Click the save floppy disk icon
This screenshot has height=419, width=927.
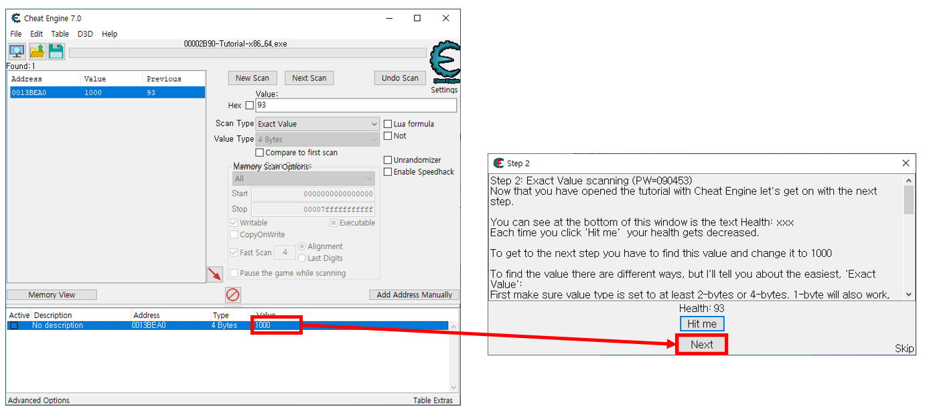click(56, 51)
